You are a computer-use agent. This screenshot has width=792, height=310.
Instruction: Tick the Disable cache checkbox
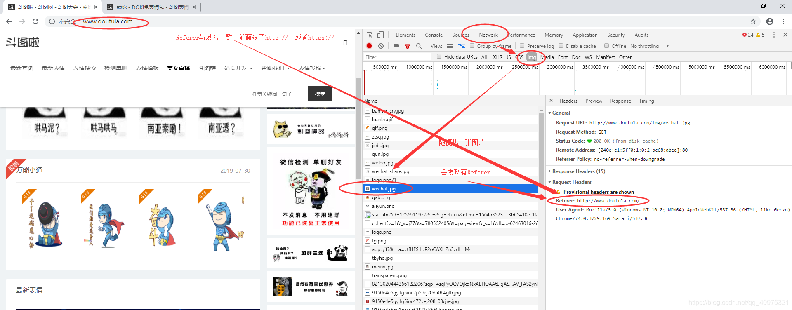561,46
